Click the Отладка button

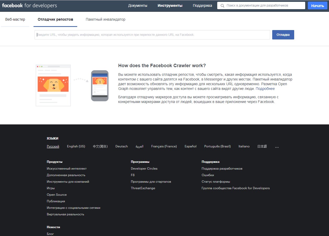283,35
